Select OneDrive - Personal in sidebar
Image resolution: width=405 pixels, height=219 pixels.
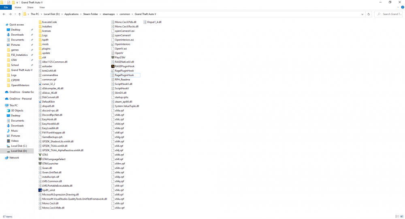point(20,99)
